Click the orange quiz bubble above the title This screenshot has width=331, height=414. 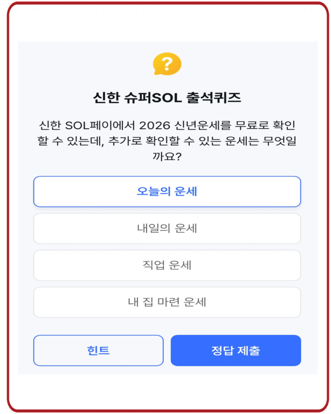point(167,64)
